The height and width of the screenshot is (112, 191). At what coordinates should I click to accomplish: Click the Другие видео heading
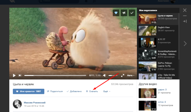(148, 84)
